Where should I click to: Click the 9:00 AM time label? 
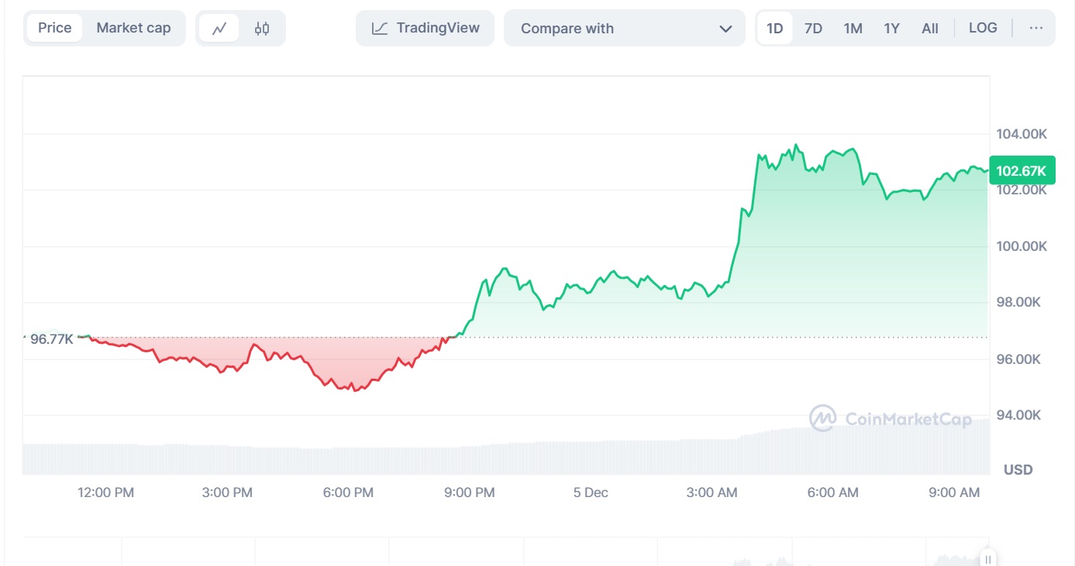[x=954, y=492]
